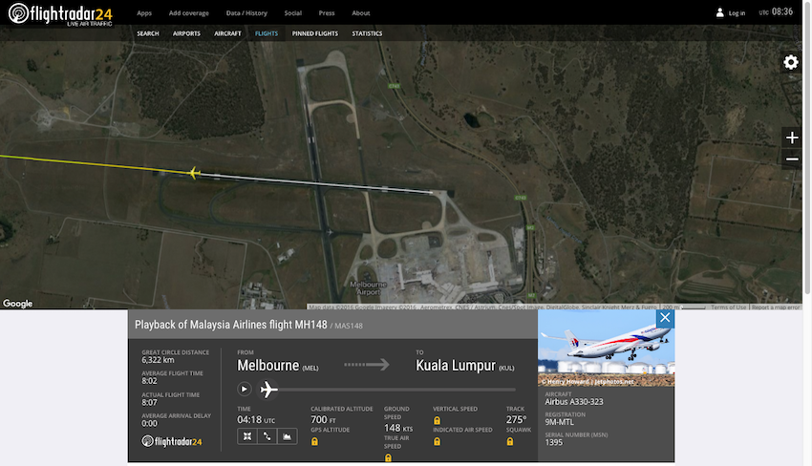Close the flight playback panel
The width and height of the screenshot is (812, 466).
point(665,318)
